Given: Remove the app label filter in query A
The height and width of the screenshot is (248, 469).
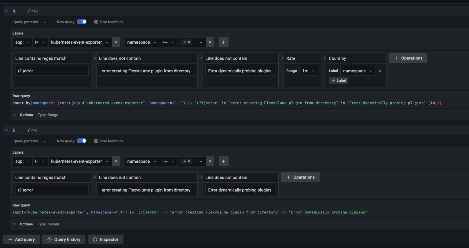Looking at the screenshot, I should (x=116, y=42).
